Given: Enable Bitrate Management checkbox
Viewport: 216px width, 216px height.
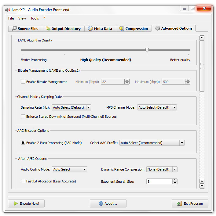Looking at the screenshot, I should (x=23, y=82).
